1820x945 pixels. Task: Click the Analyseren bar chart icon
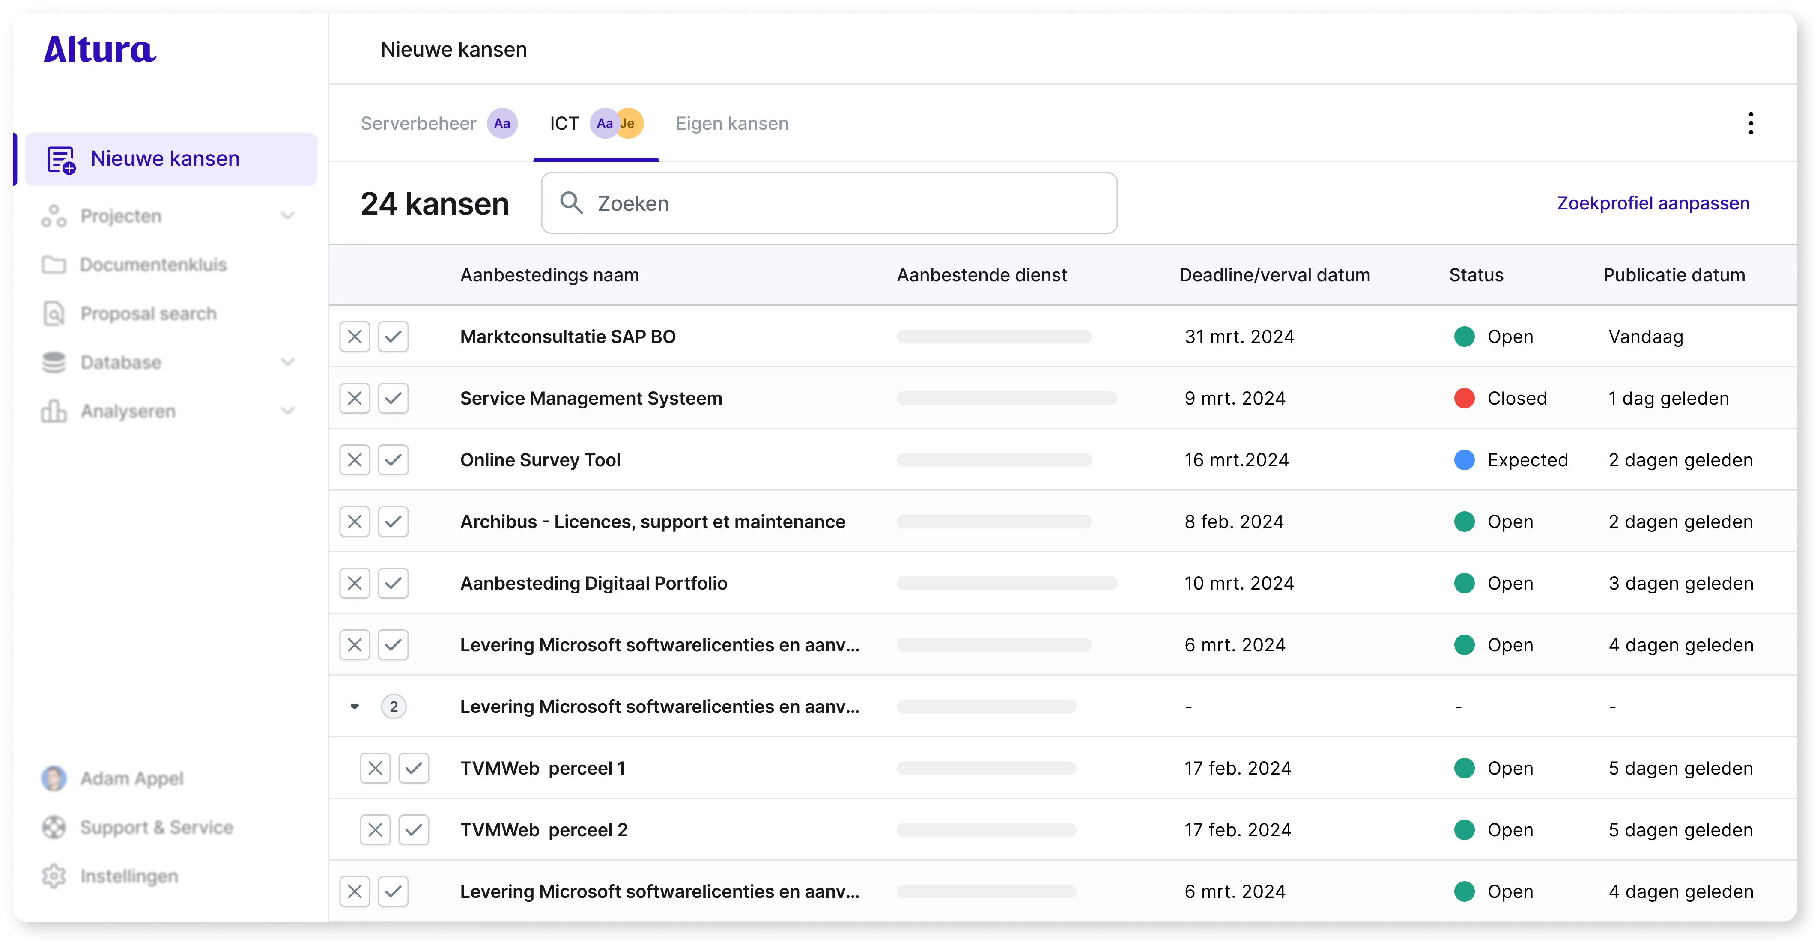[54, 411]
